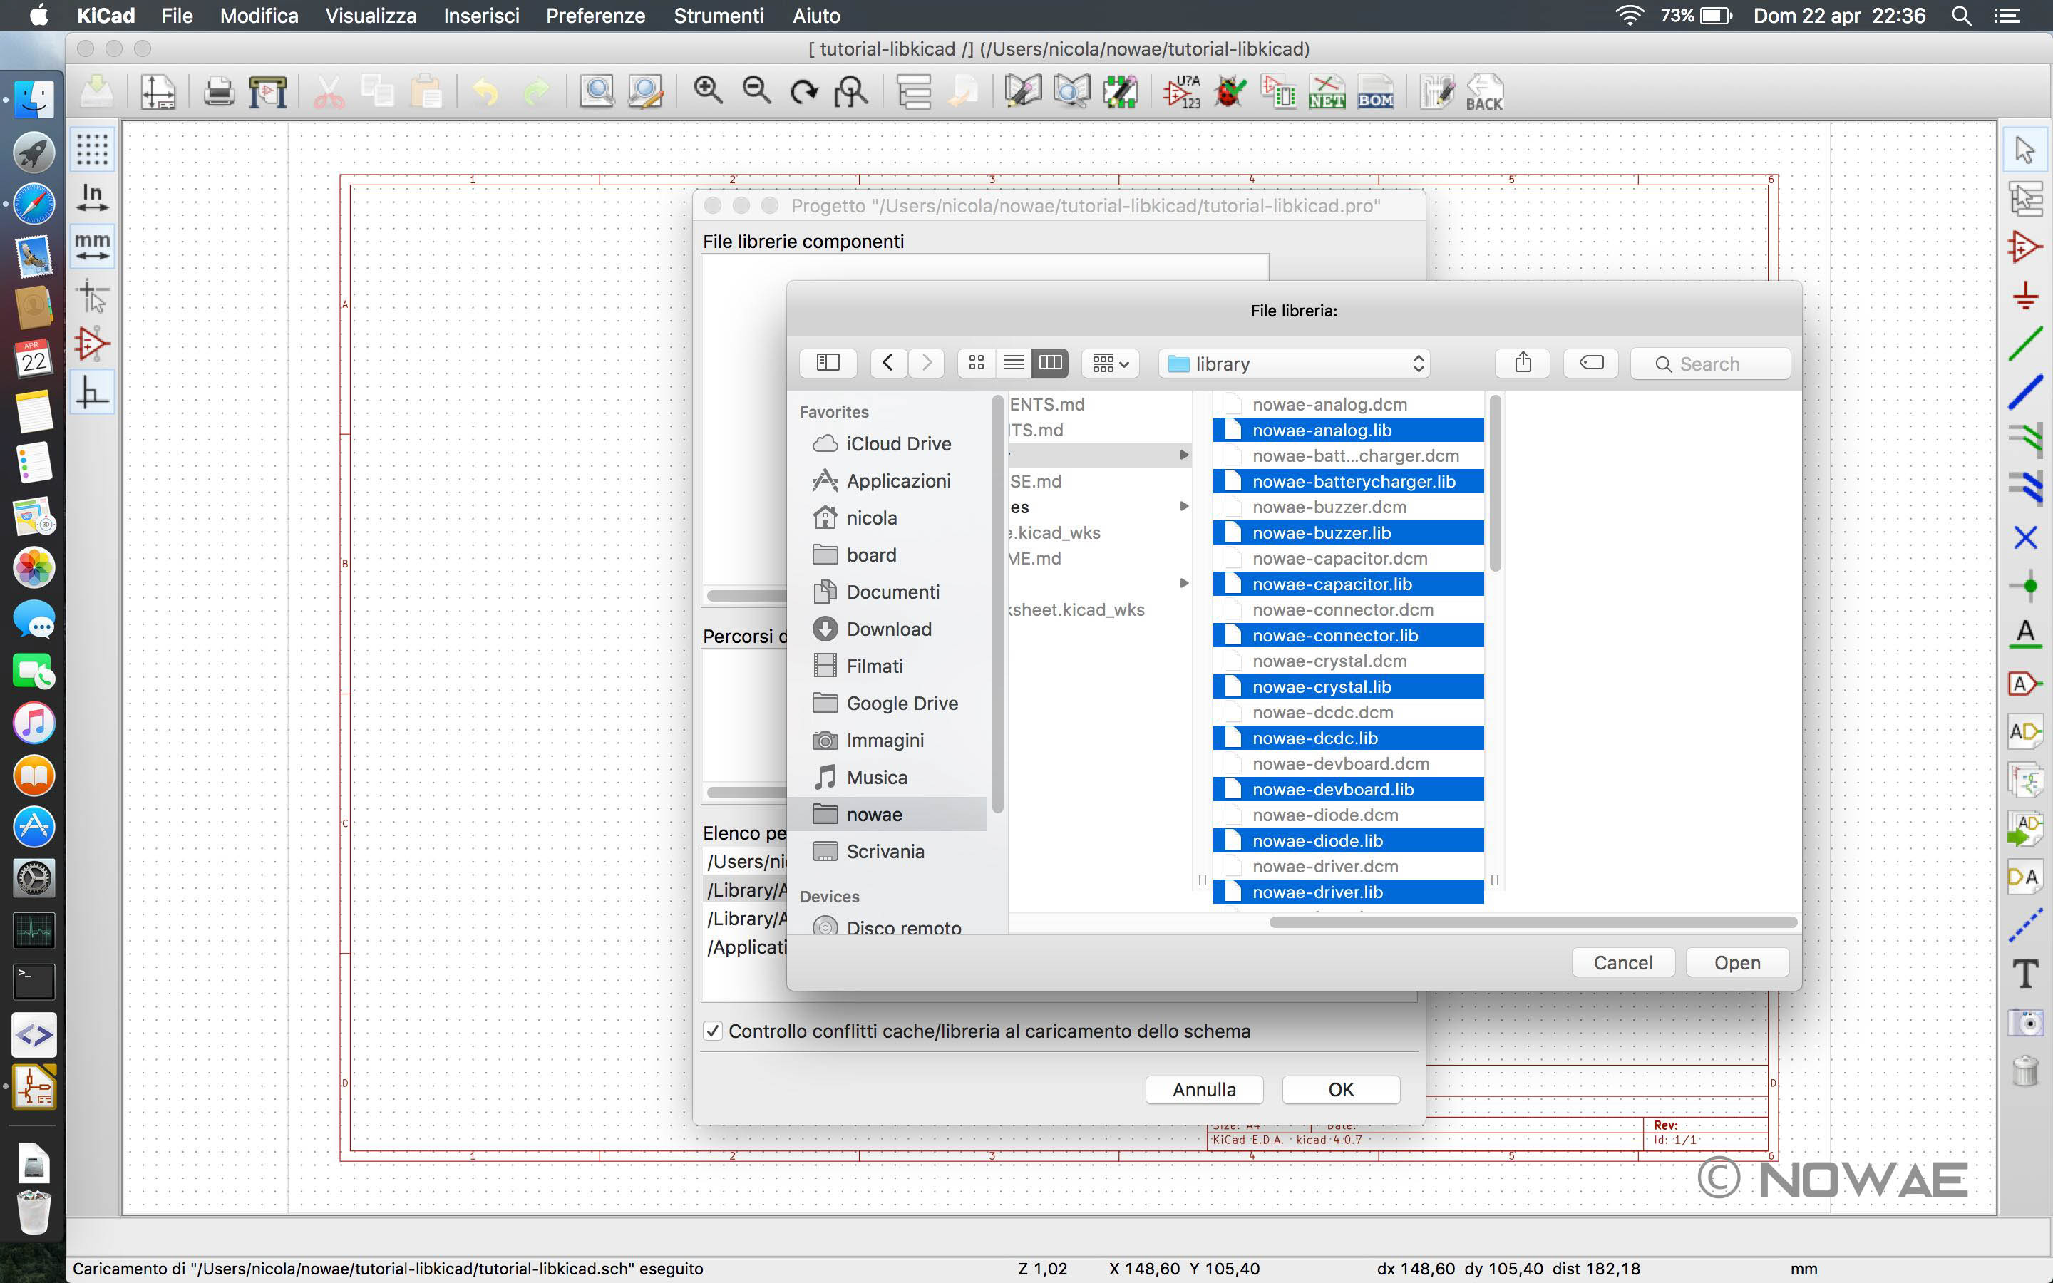
Task: Click the Search field
Action: [x=1710, y=364]
